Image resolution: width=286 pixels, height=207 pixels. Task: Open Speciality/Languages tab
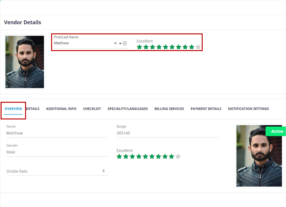point(128,109)
